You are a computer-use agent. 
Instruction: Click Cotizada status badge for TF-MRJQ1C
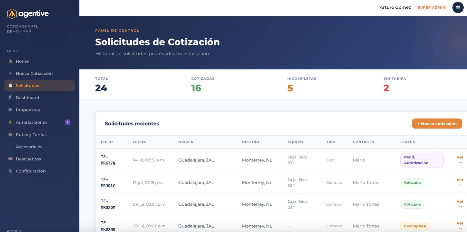[412, 183]
